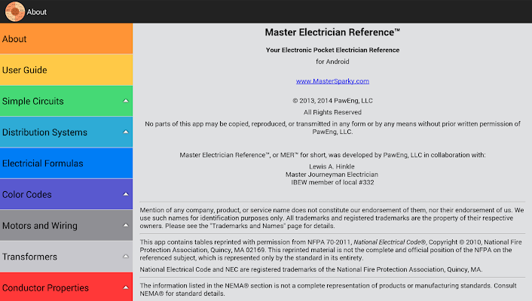Viewport: 532px width, 301px height.
Task: Select the Motors and Wiring category
Action: [x=66, y=226]
